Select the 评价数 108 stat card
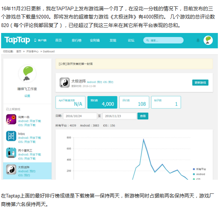This screenshot has width=219, height=209. click(x=134, y=102)
